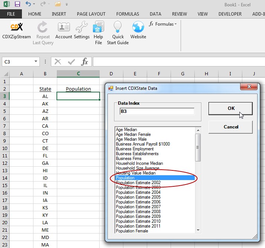Screen dimensions: 265x248
Task: Click the list scrollbar down arrow
Action: [198, 230]
